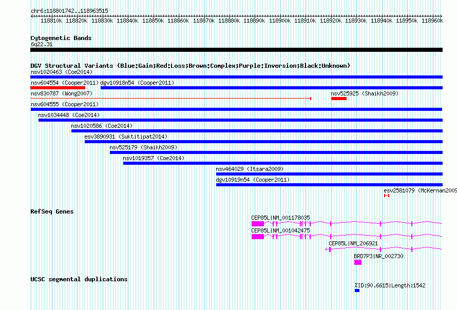The width and height of the screenshot is (457, 310).
Task: Click the blue bar of dgv10918n54
Action: 272,88
